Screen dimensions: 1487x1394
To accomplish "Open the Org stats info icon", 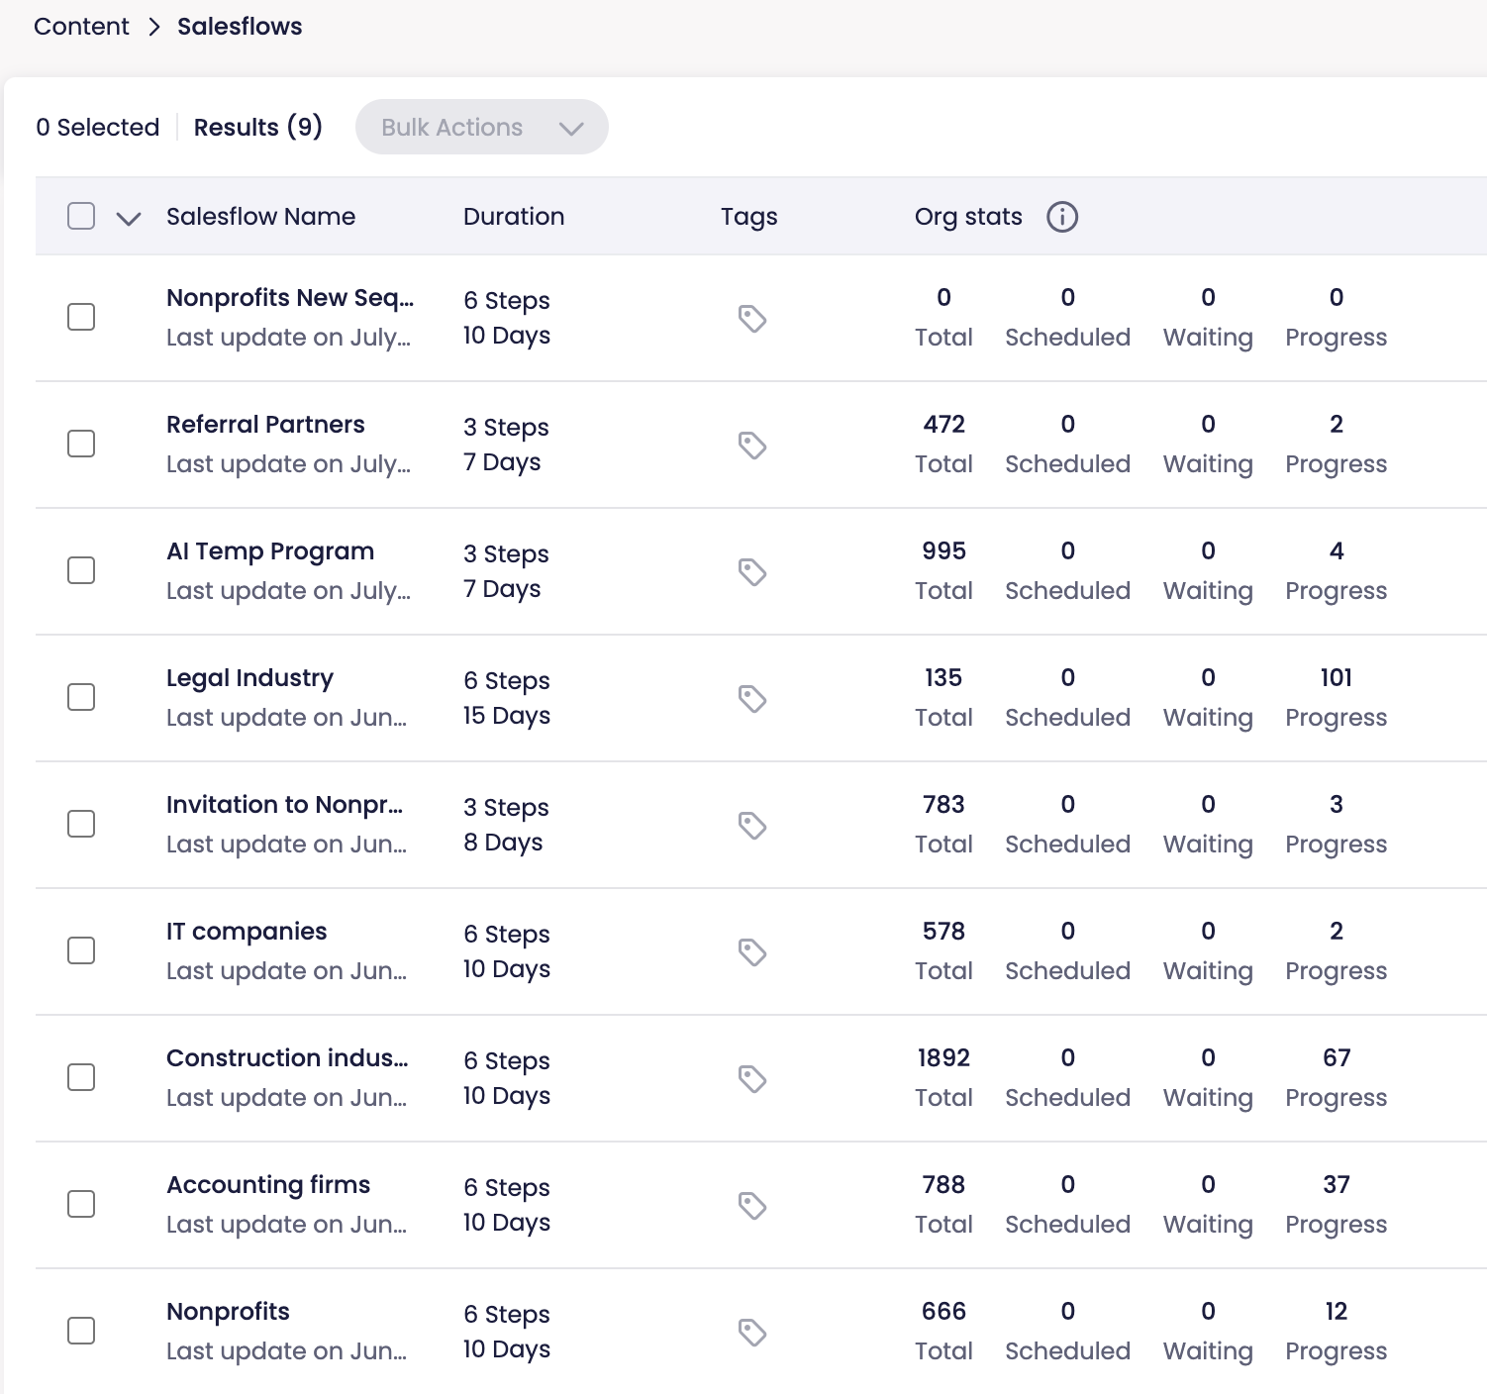I will click(x=1061, y=217).
